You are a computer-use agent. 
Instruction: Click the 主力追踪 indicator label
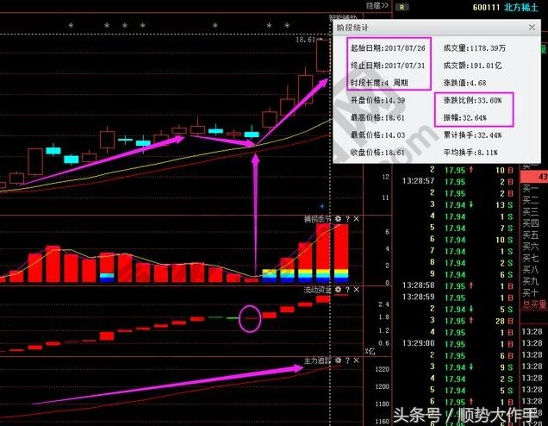[317, 360]
